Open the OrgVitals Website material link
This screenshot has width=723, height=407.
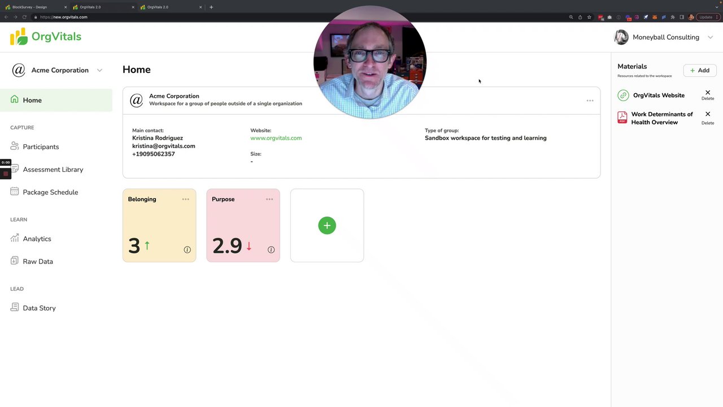659,95
